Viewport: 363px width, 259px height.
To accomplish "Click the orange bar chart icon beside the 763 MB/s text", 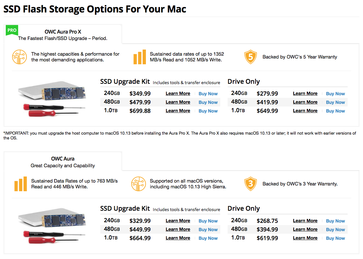I will click(21, 184).
